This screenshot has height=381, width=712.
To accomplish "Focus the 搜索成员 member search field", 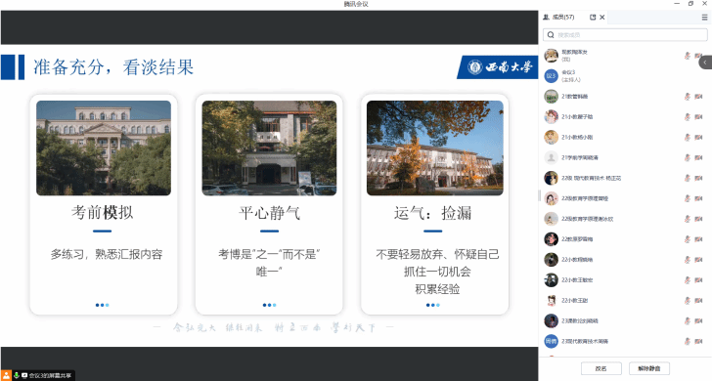I will [x=625, y=35].
